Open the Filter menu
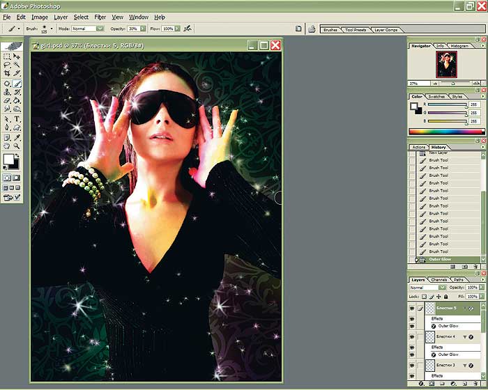 point(100,17)
